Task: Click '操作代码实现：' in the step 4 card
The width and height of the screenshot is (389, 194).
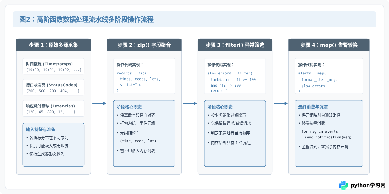Action: coord(312,65)
